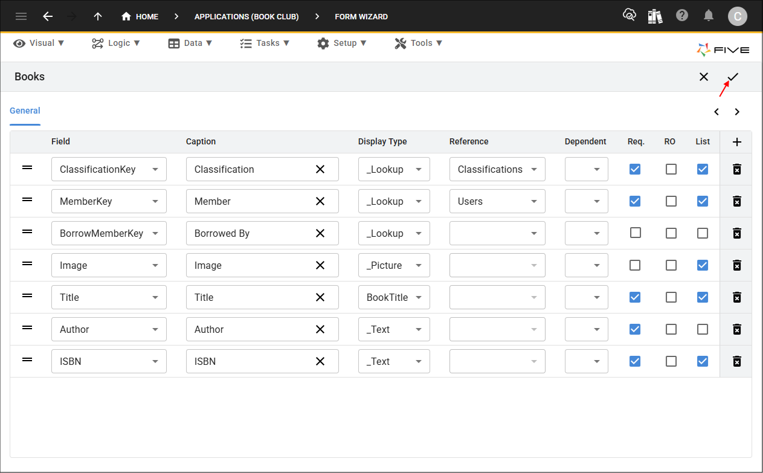Open Reference dropdown for Borrowed By row
Image resolution: width=763 pixels, height=473 pixels.
[x=497, y=233]
